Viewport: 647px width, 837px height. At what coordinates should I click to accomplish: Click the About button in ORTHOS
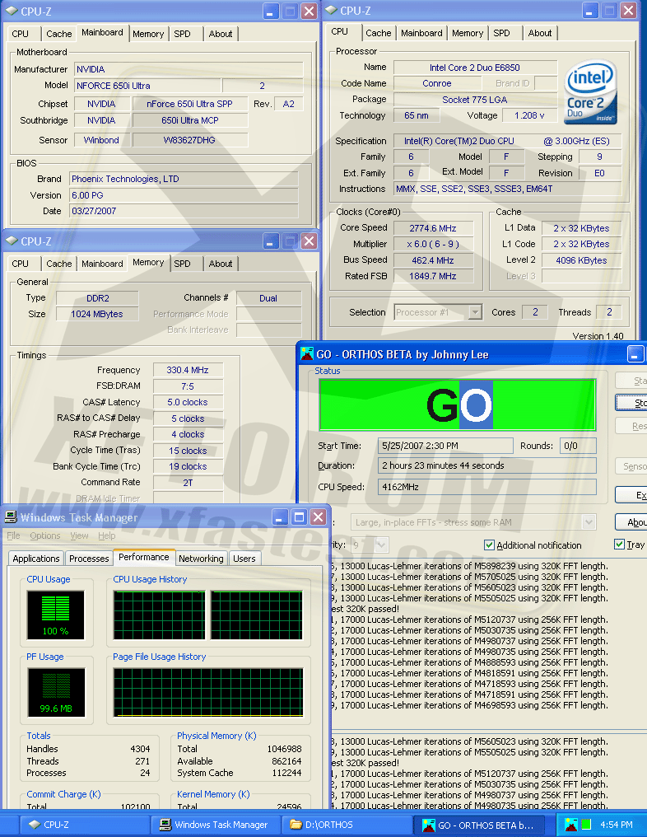[x=631, y=522]
